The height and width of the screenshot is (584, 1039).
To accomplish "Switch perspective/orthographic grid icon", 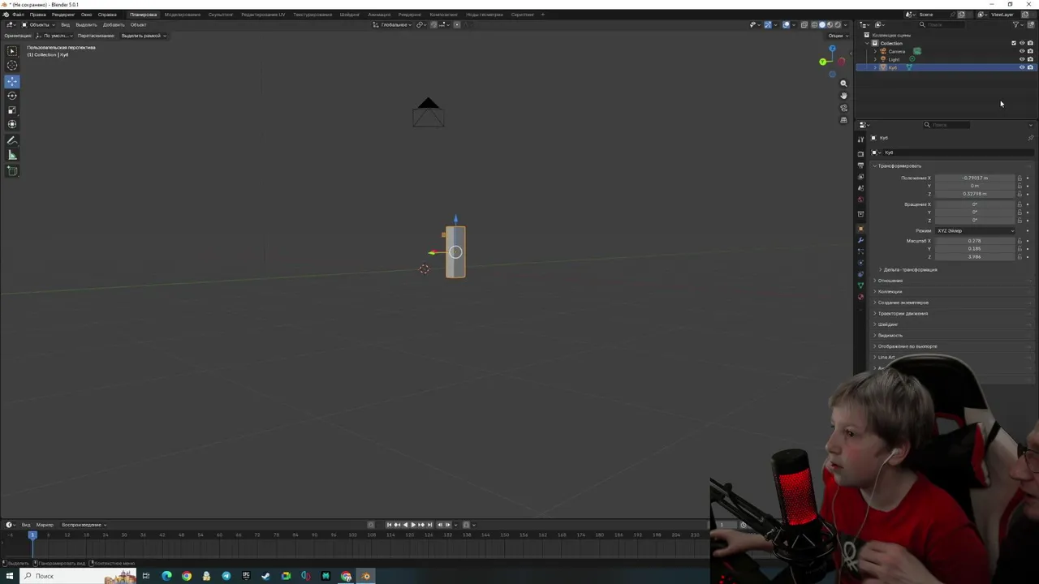I will [843, 120].
